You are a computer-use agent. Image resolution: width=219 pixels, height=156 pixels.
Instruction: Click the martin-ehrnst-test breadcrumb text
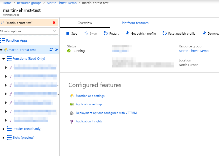95,3
